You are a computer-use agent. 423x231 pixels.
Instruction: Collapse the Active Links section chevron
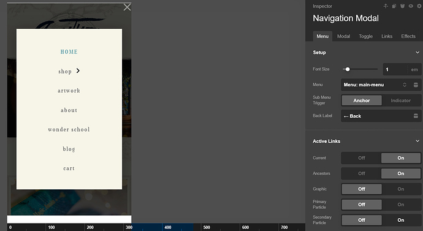point(417,141)
